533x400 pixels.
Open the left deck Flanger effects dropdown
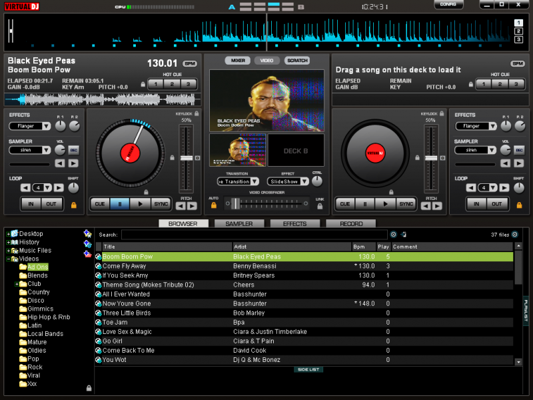pyautogui.click(x=30, y=126)
